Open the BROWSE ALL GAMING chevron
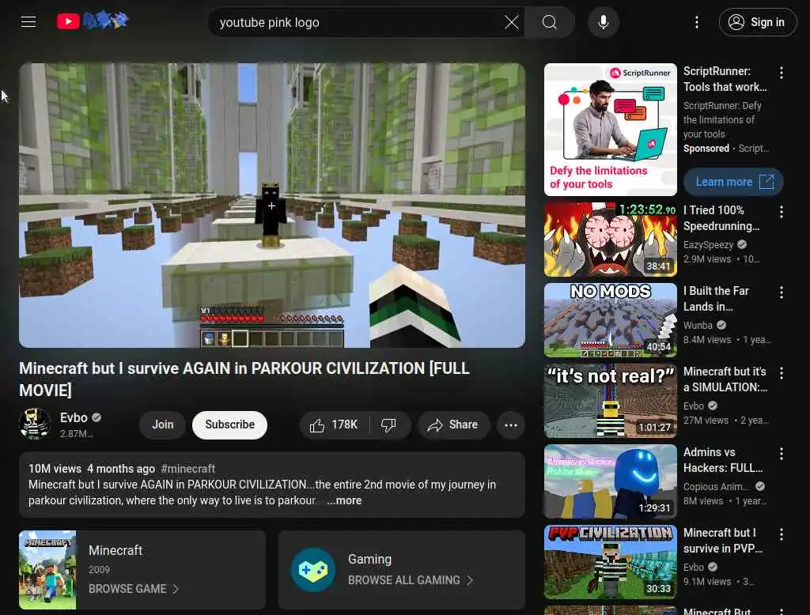Image resolution: width=810 pixels, height=615 pixels. coord(470,580)
